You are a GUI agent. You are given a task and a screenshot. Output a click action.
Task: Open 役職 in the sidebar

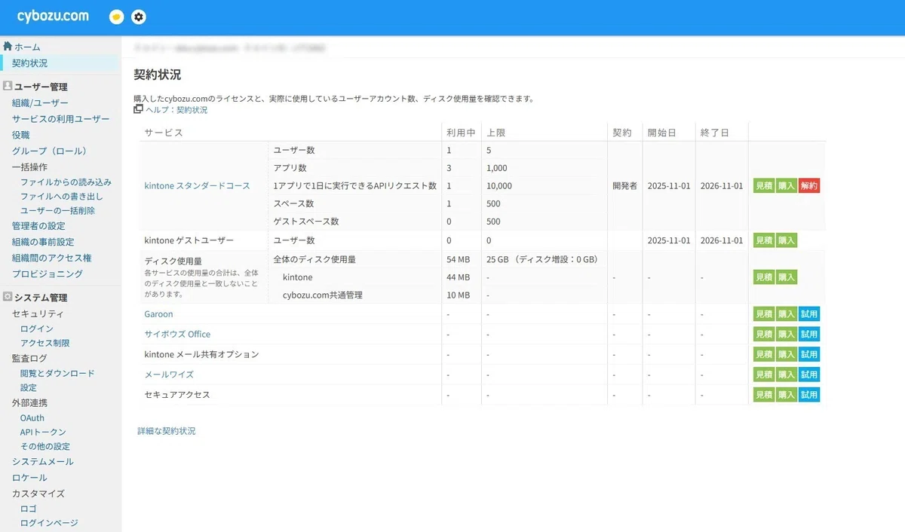pos(21,135)
